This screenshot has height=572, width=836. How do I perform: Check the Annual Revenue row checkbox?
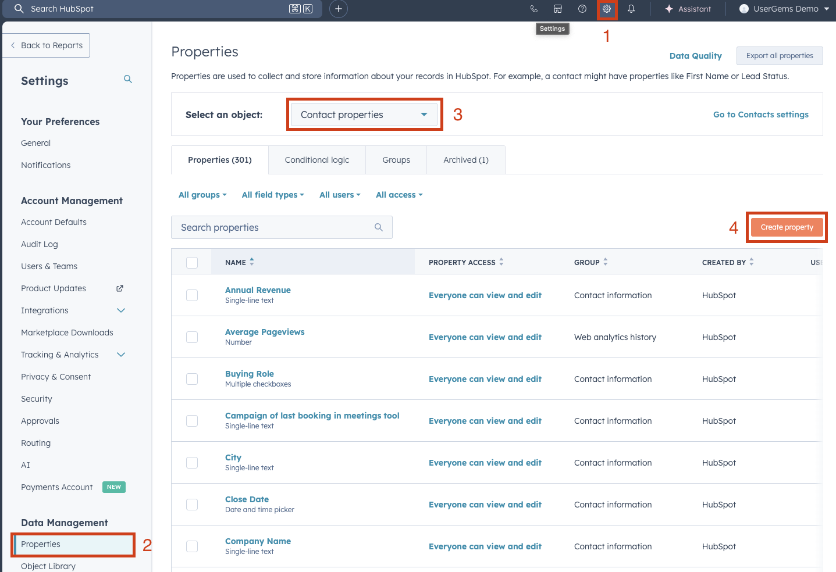[x=192, y=295]
